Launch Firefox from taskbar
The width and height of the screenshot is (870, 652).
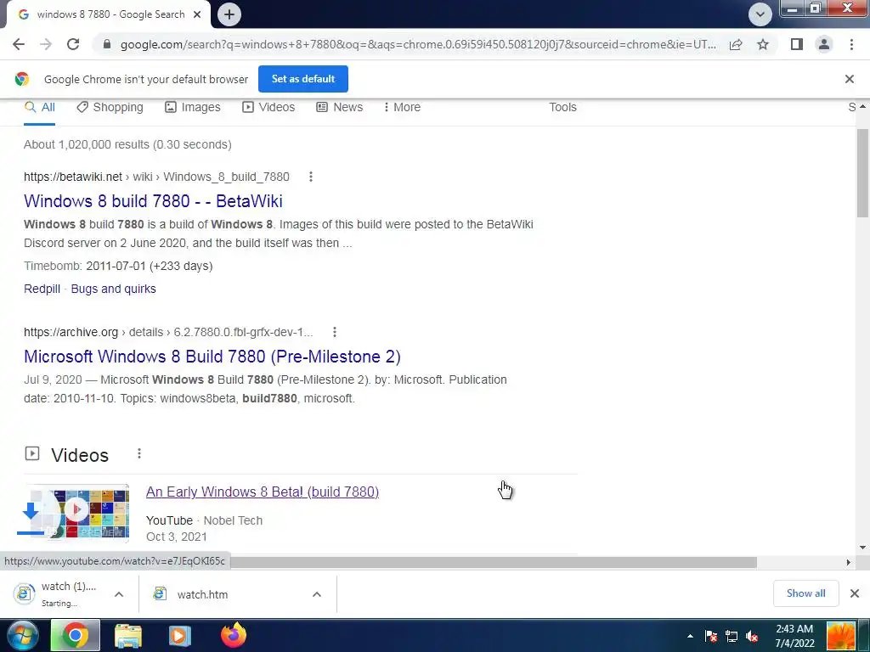[x=233, y=635]
